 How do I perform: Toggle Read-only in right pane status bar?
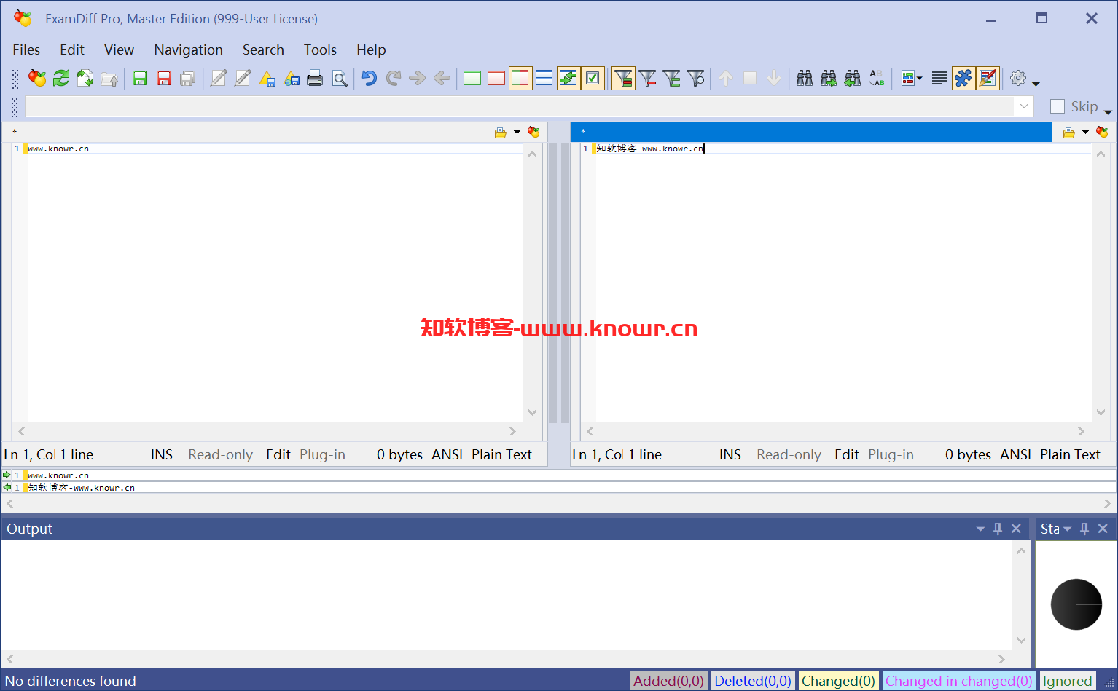tap(789, 454)
